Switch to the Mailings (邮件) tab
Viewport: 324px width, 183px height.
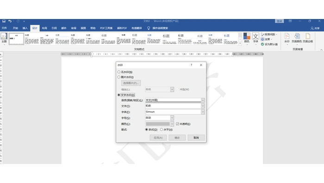click(64, 28)
